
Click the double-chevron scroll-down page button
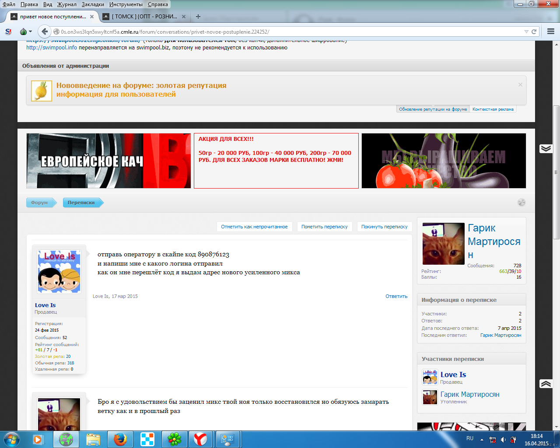[x=546, y=149]
